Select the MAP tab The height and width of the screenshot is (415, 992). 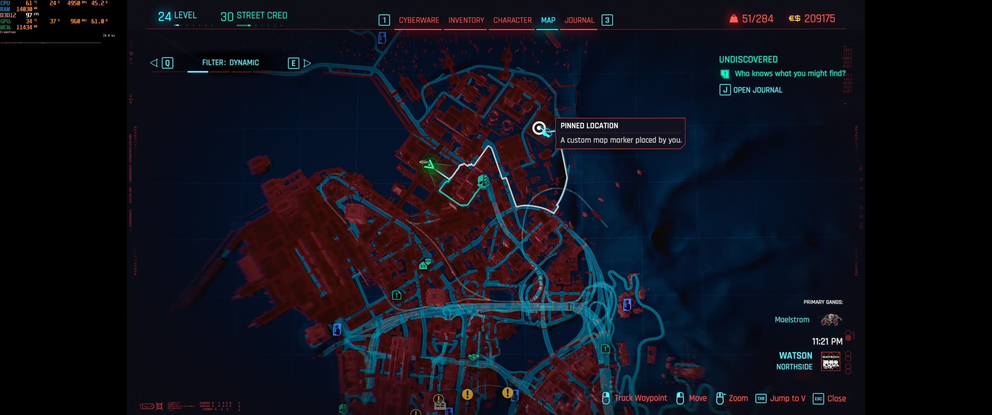pyautogui.click(x=548, y=20)
